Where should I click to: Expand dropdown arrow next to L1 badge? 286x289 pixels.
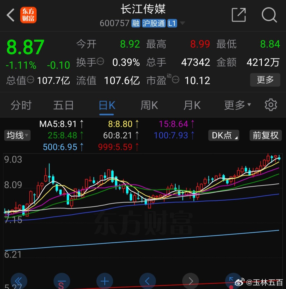coord(182,23)
